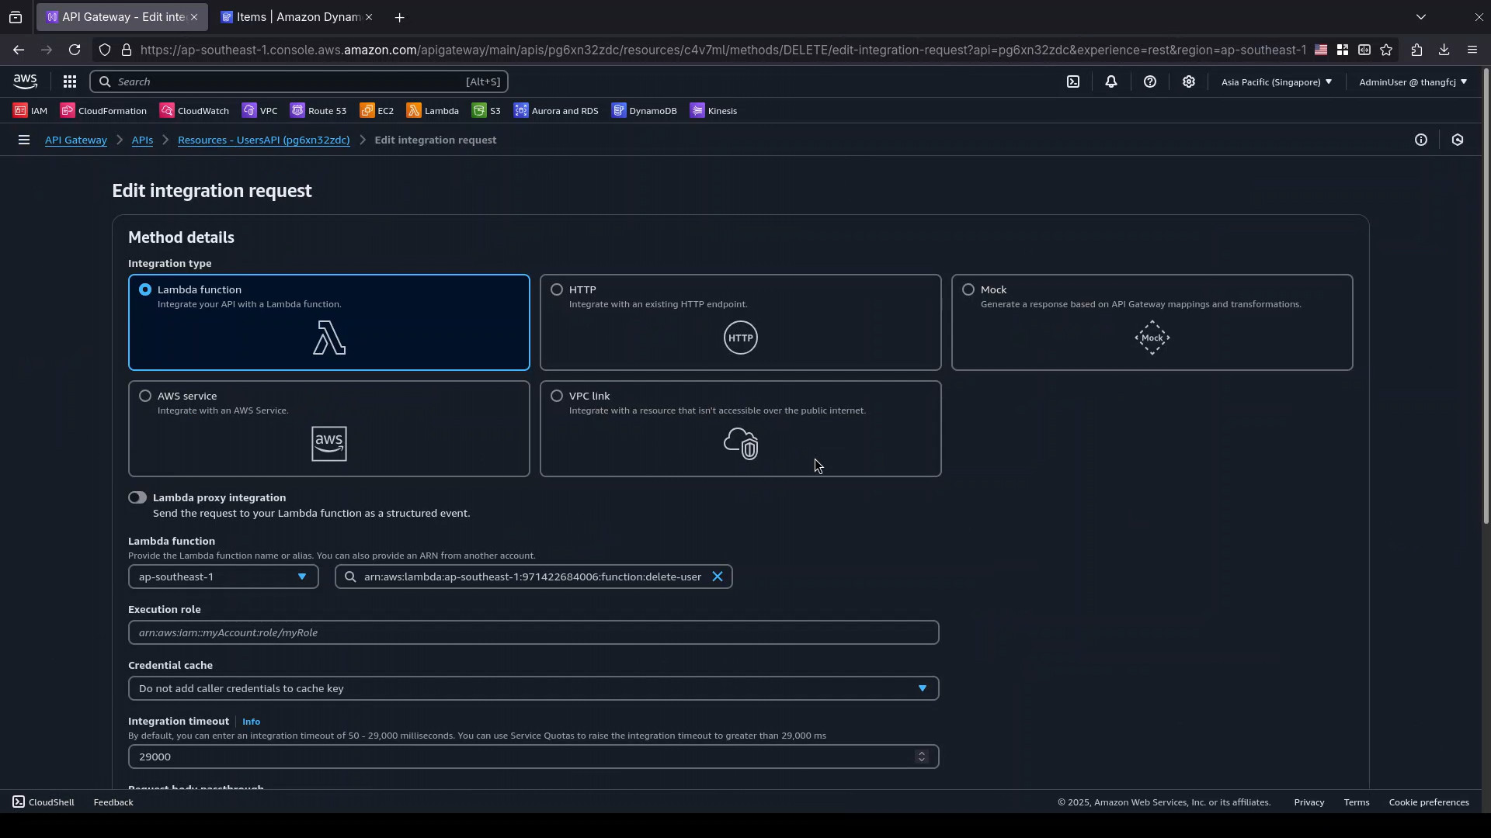This screenshot has width=1491, height=838.
Task: Adjust integration timeout stepper arrows
Action: [922, 757]
